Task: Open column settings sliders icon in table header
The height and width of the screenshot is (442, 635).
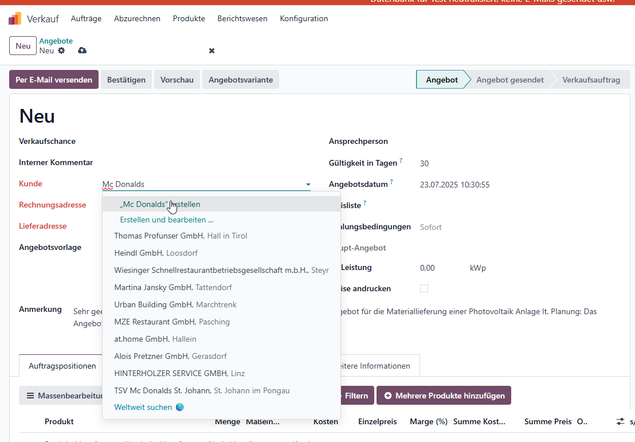Action: point(621,422)
